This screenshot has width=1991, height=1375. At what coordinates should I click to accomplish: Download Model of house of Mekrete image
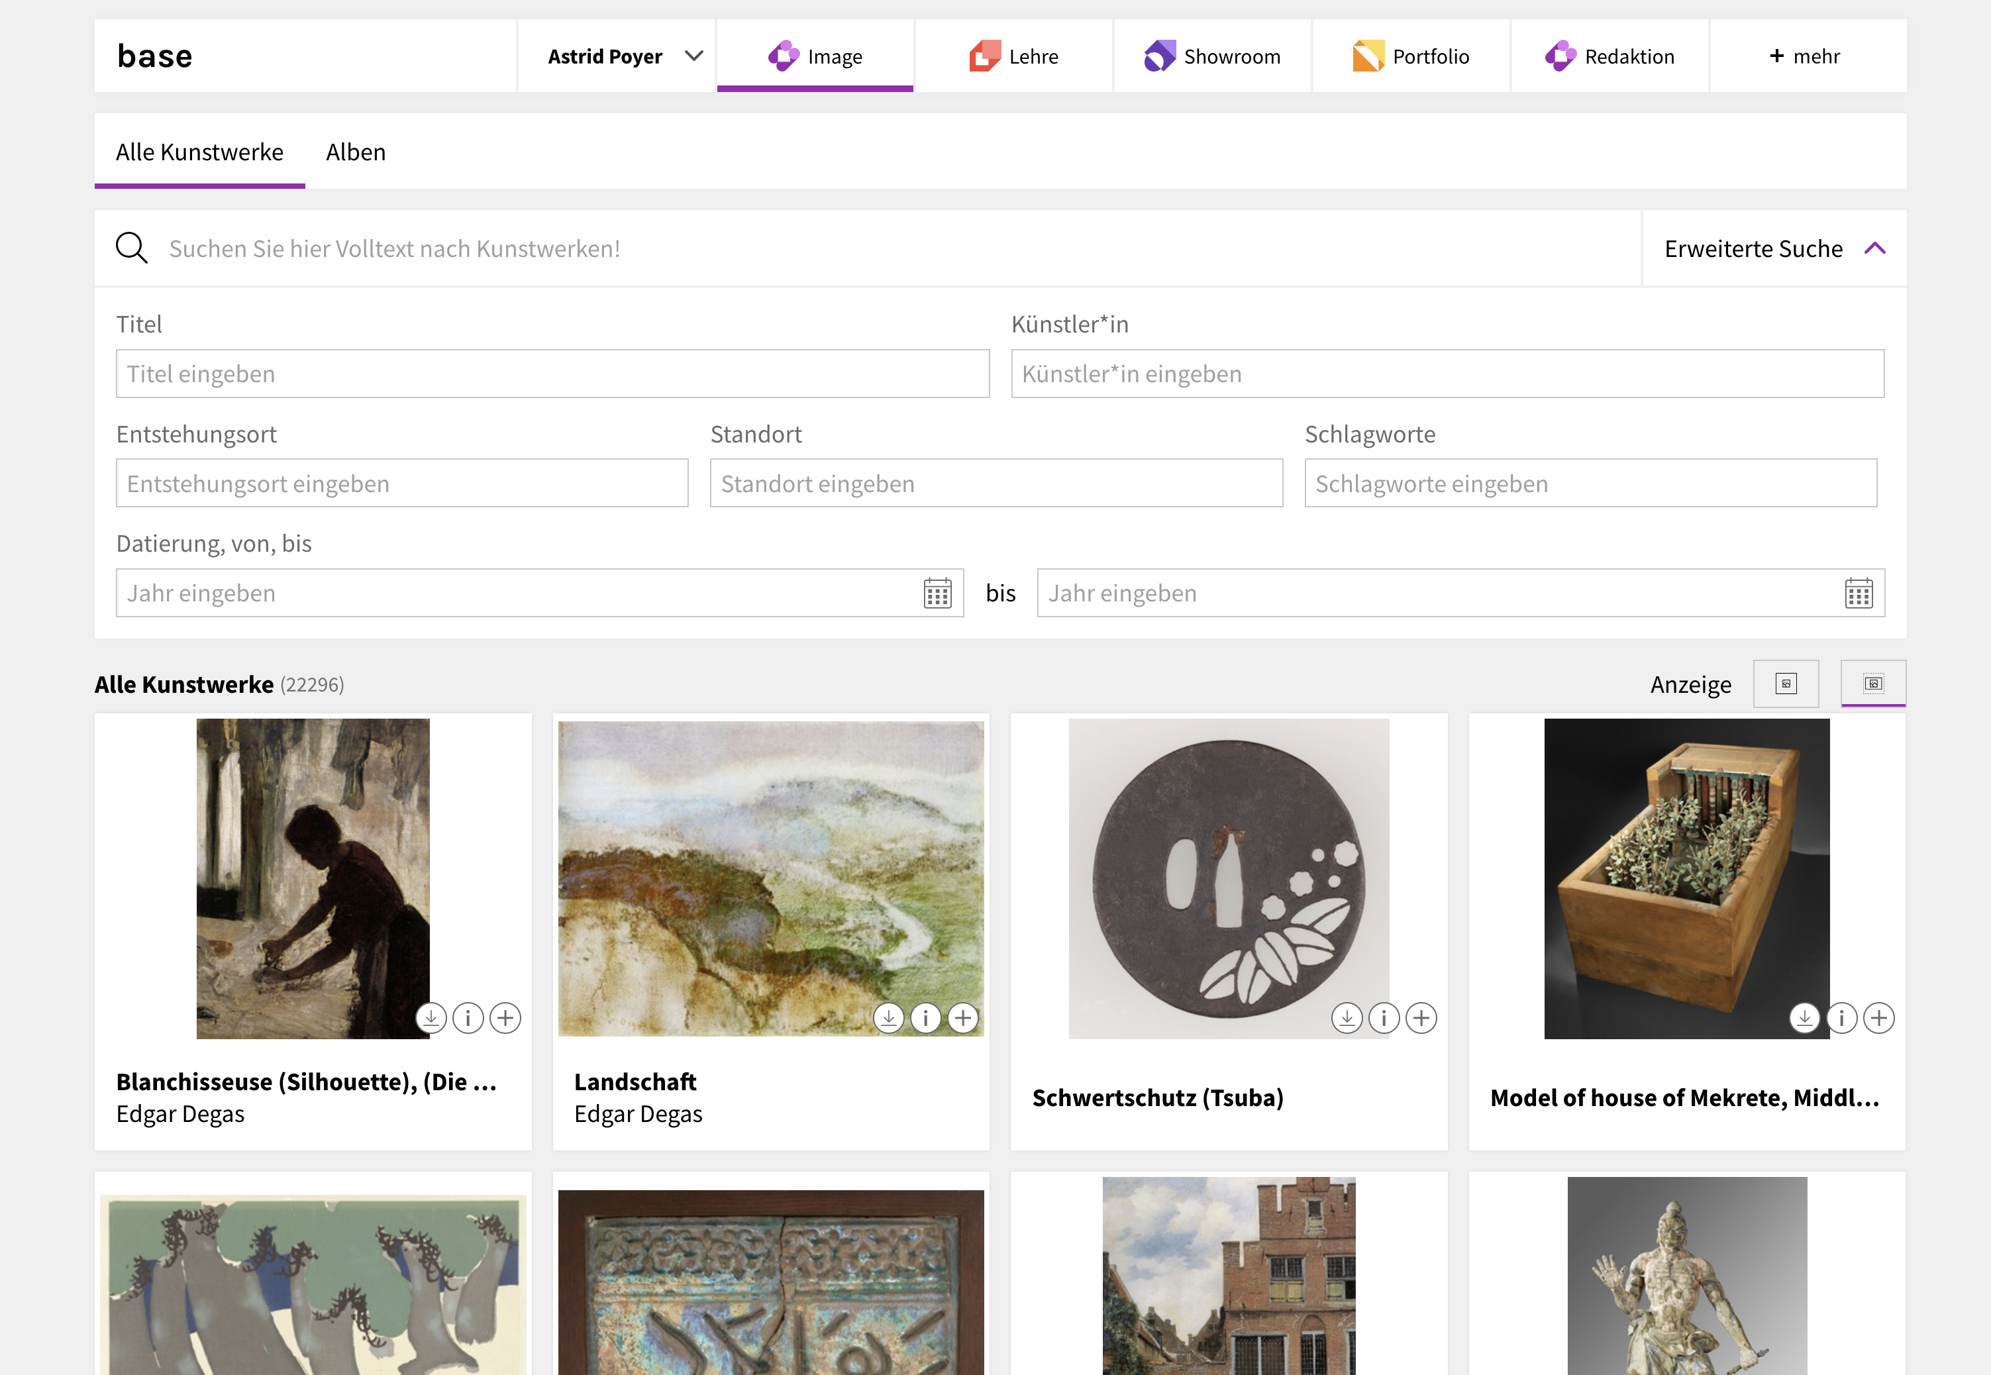click(1805, 1017)
